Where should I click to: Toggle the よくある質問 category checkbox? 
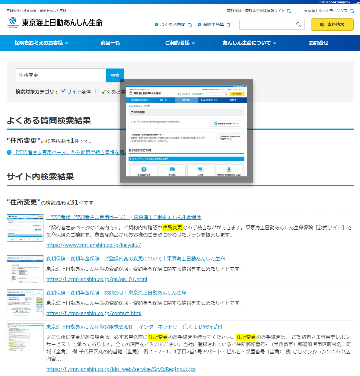[98, 91]
